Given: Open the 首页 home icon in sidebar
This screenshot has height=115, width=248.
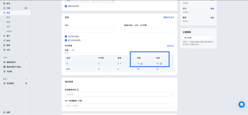Looking at the screenshot, I should point(4,3).
